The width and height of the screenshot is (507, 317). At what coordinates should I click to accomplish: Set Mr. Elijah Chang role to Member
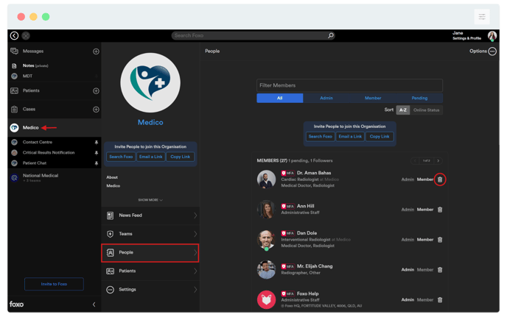pos(425,270)
